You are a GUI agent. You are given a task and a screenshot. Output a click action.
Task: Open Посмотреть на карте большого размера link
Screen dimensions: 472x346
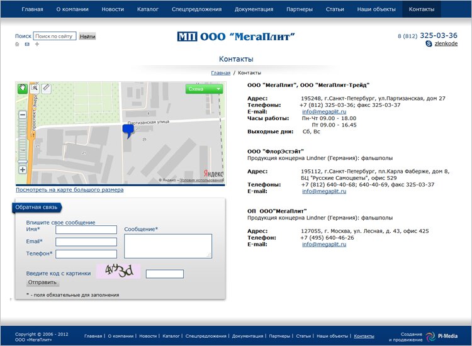coord(69,190)
